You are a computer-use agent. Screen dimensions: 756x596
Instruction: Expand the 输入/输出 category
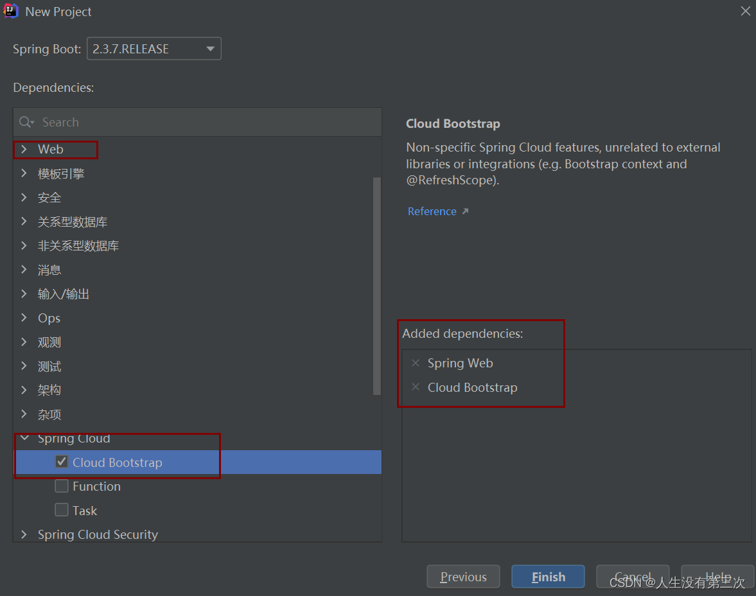pos(24,294)
